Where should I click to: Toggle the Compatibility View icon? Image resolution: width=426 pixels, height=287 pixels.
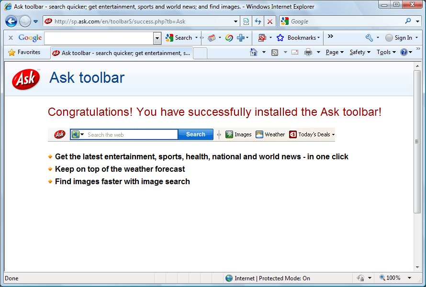246,22
